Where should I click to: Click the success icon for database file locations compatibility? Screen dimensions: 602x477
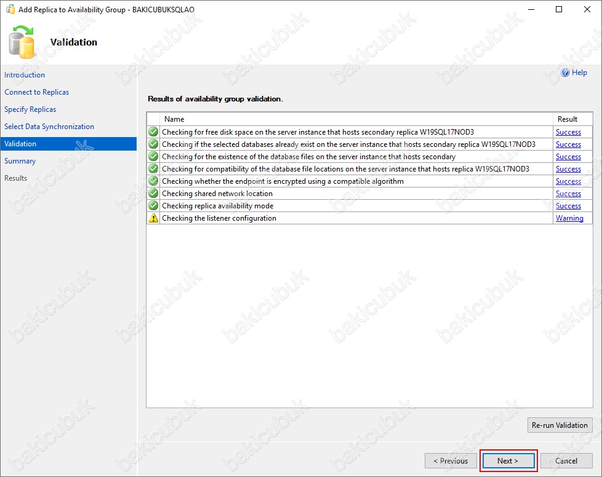coord(153,168)
